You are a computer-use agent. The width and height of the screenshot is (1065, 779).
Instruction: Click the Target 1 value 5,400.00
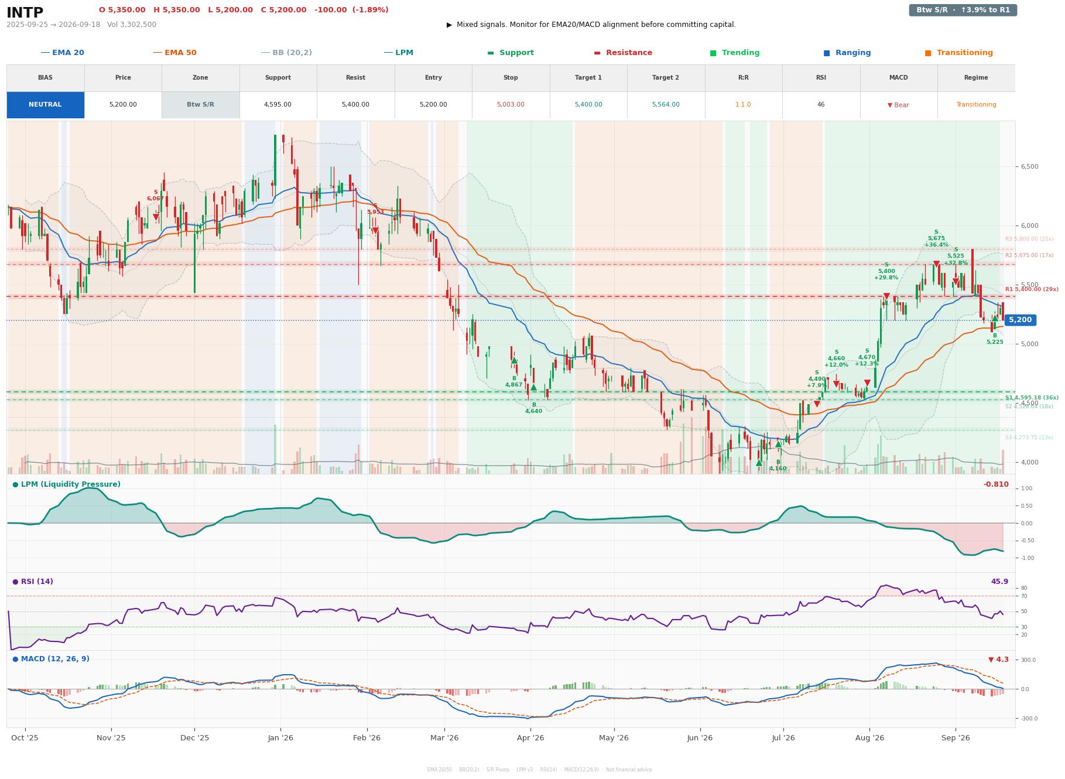pos(588,105)
